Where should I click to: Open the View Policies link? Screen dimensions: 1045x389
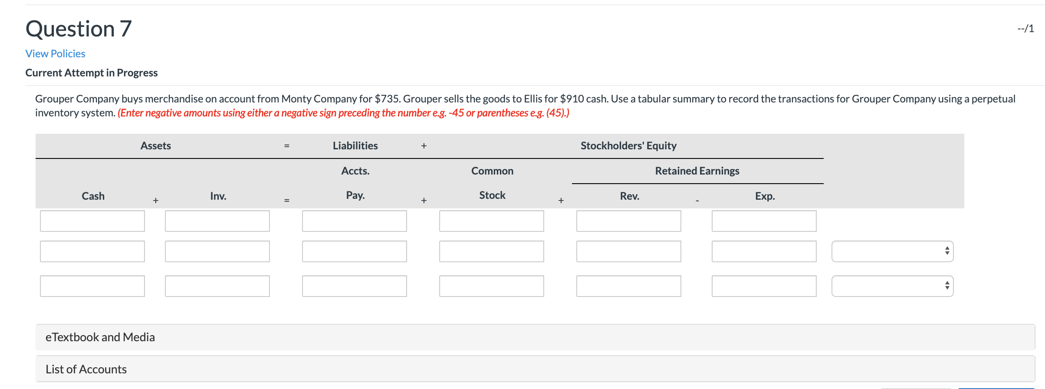coord(55,53)
